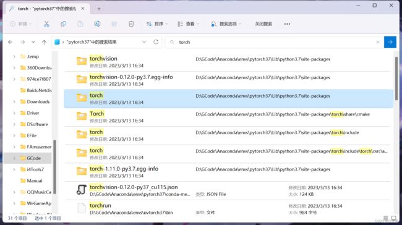Select the 974ce7f807 folder in sidebar
This screenshot has height=225, width=402.
(x=36, y=79)
